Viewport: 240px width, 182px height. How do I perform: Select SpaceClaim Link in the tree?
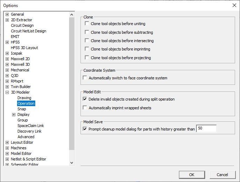tap(31, 126)
